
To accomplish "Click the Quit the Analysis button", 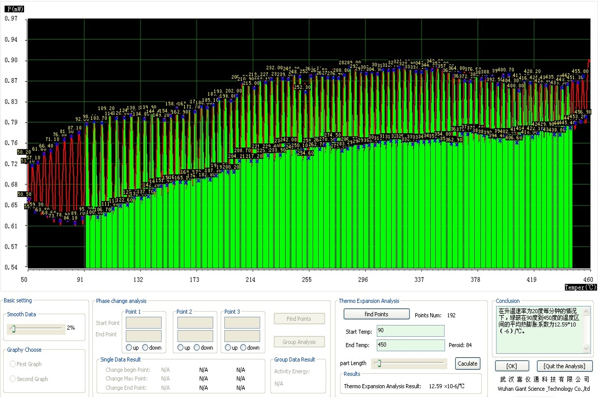I will pyautogui.click(x=564, y=366).
